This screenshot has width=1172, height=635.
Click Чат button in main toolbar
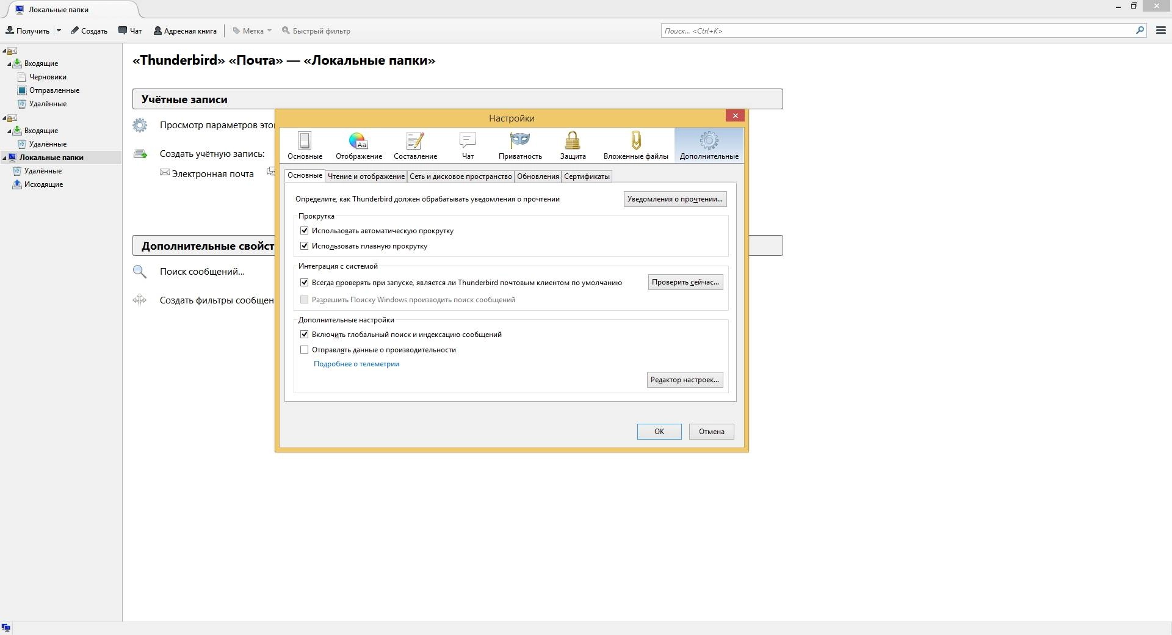pos(130,31)
